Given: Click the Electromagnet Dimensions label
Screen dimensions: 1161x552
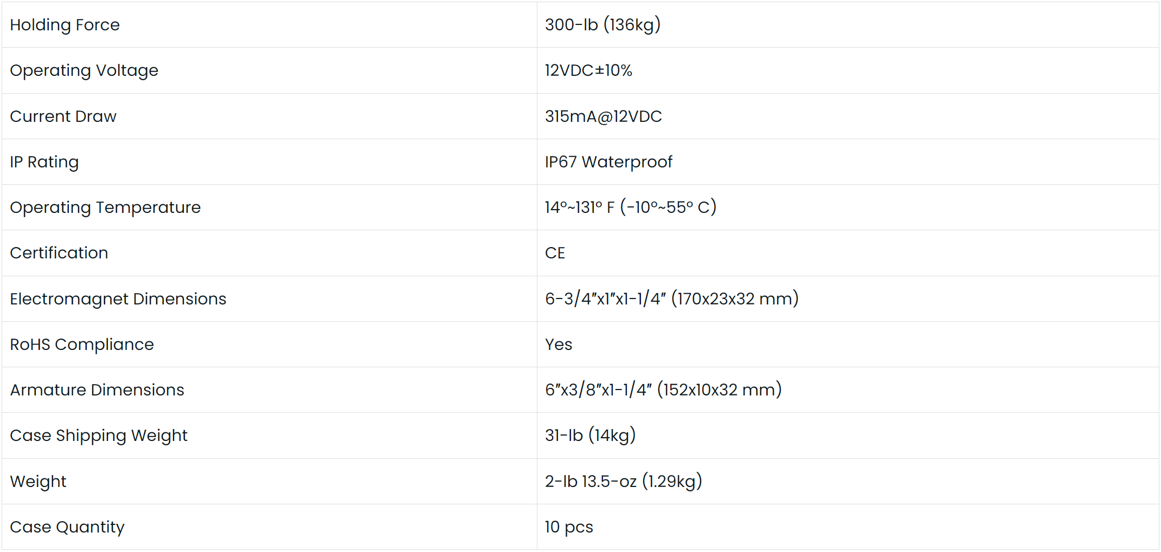Looking at the screenshot, I should tap(118, 299).
